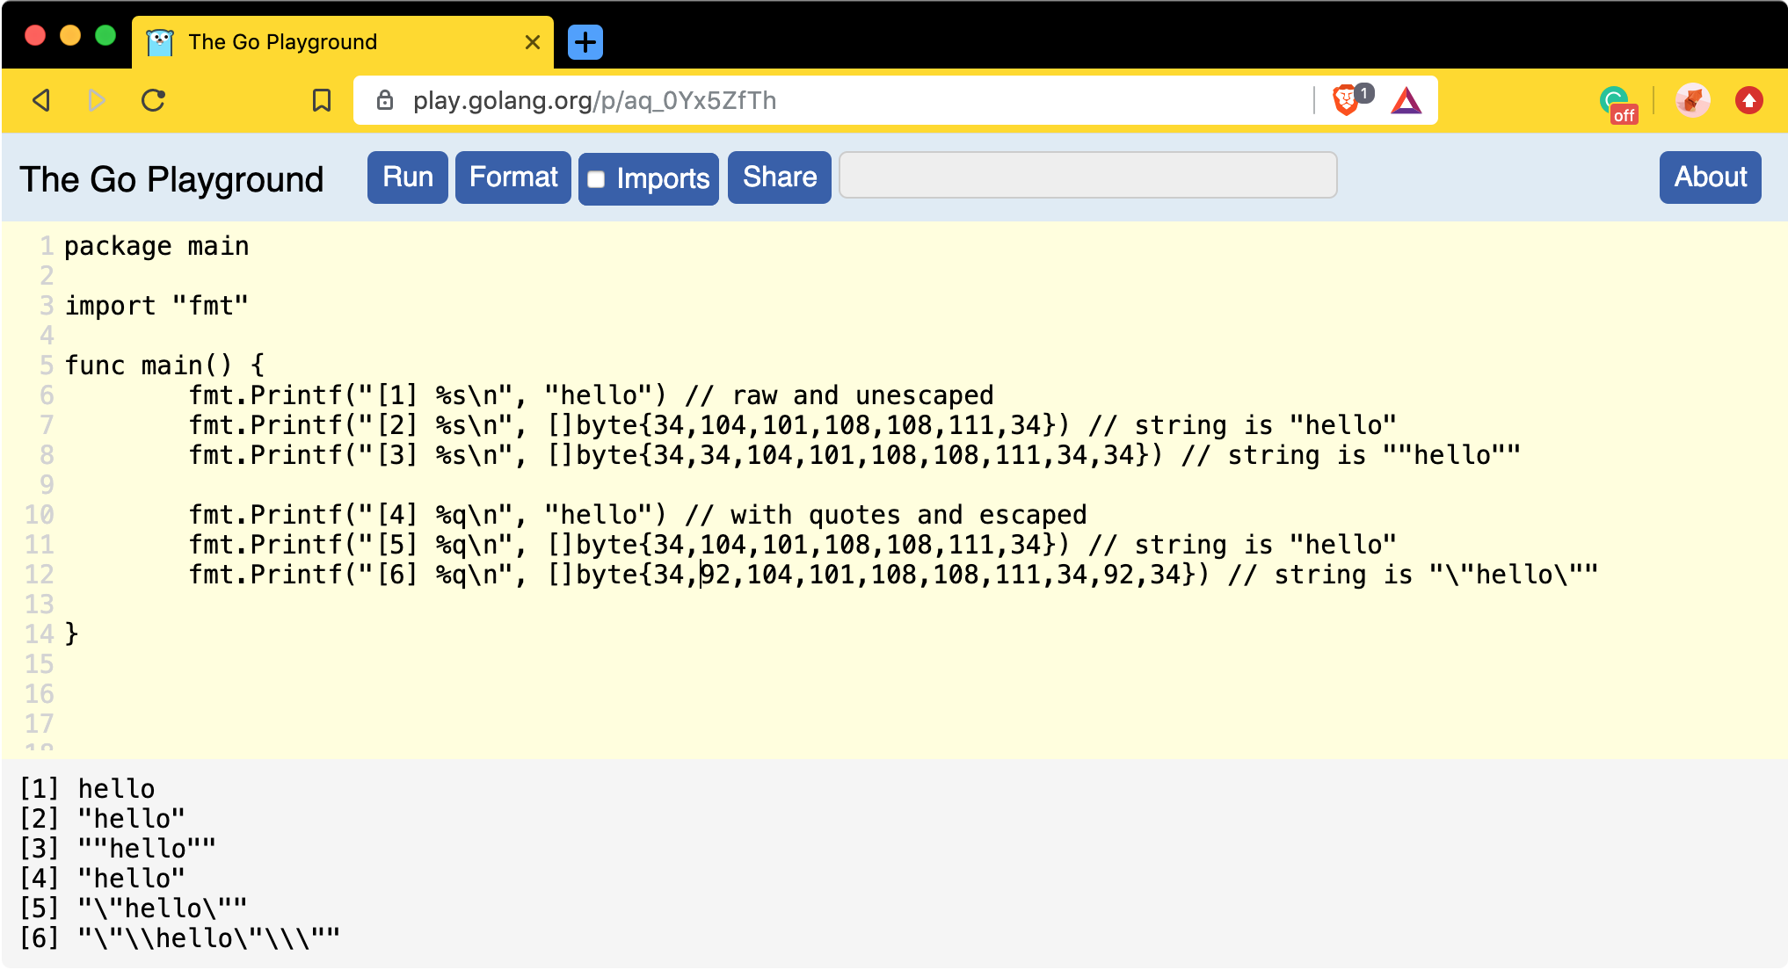
Task: Click the play.golang.org address bar
Action: (791, 100)
